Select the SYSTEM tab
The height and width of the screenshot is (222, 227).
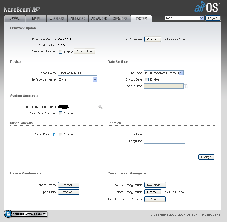(141, 19)
